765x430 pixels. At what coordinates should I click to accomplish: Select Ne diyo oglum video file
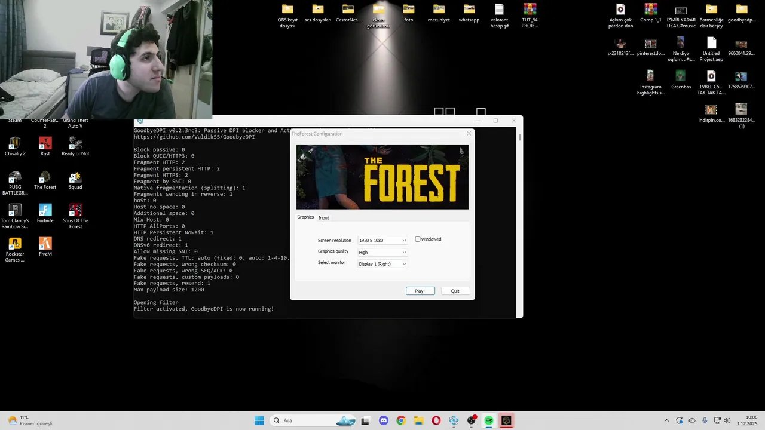click(x=681, y=50)
